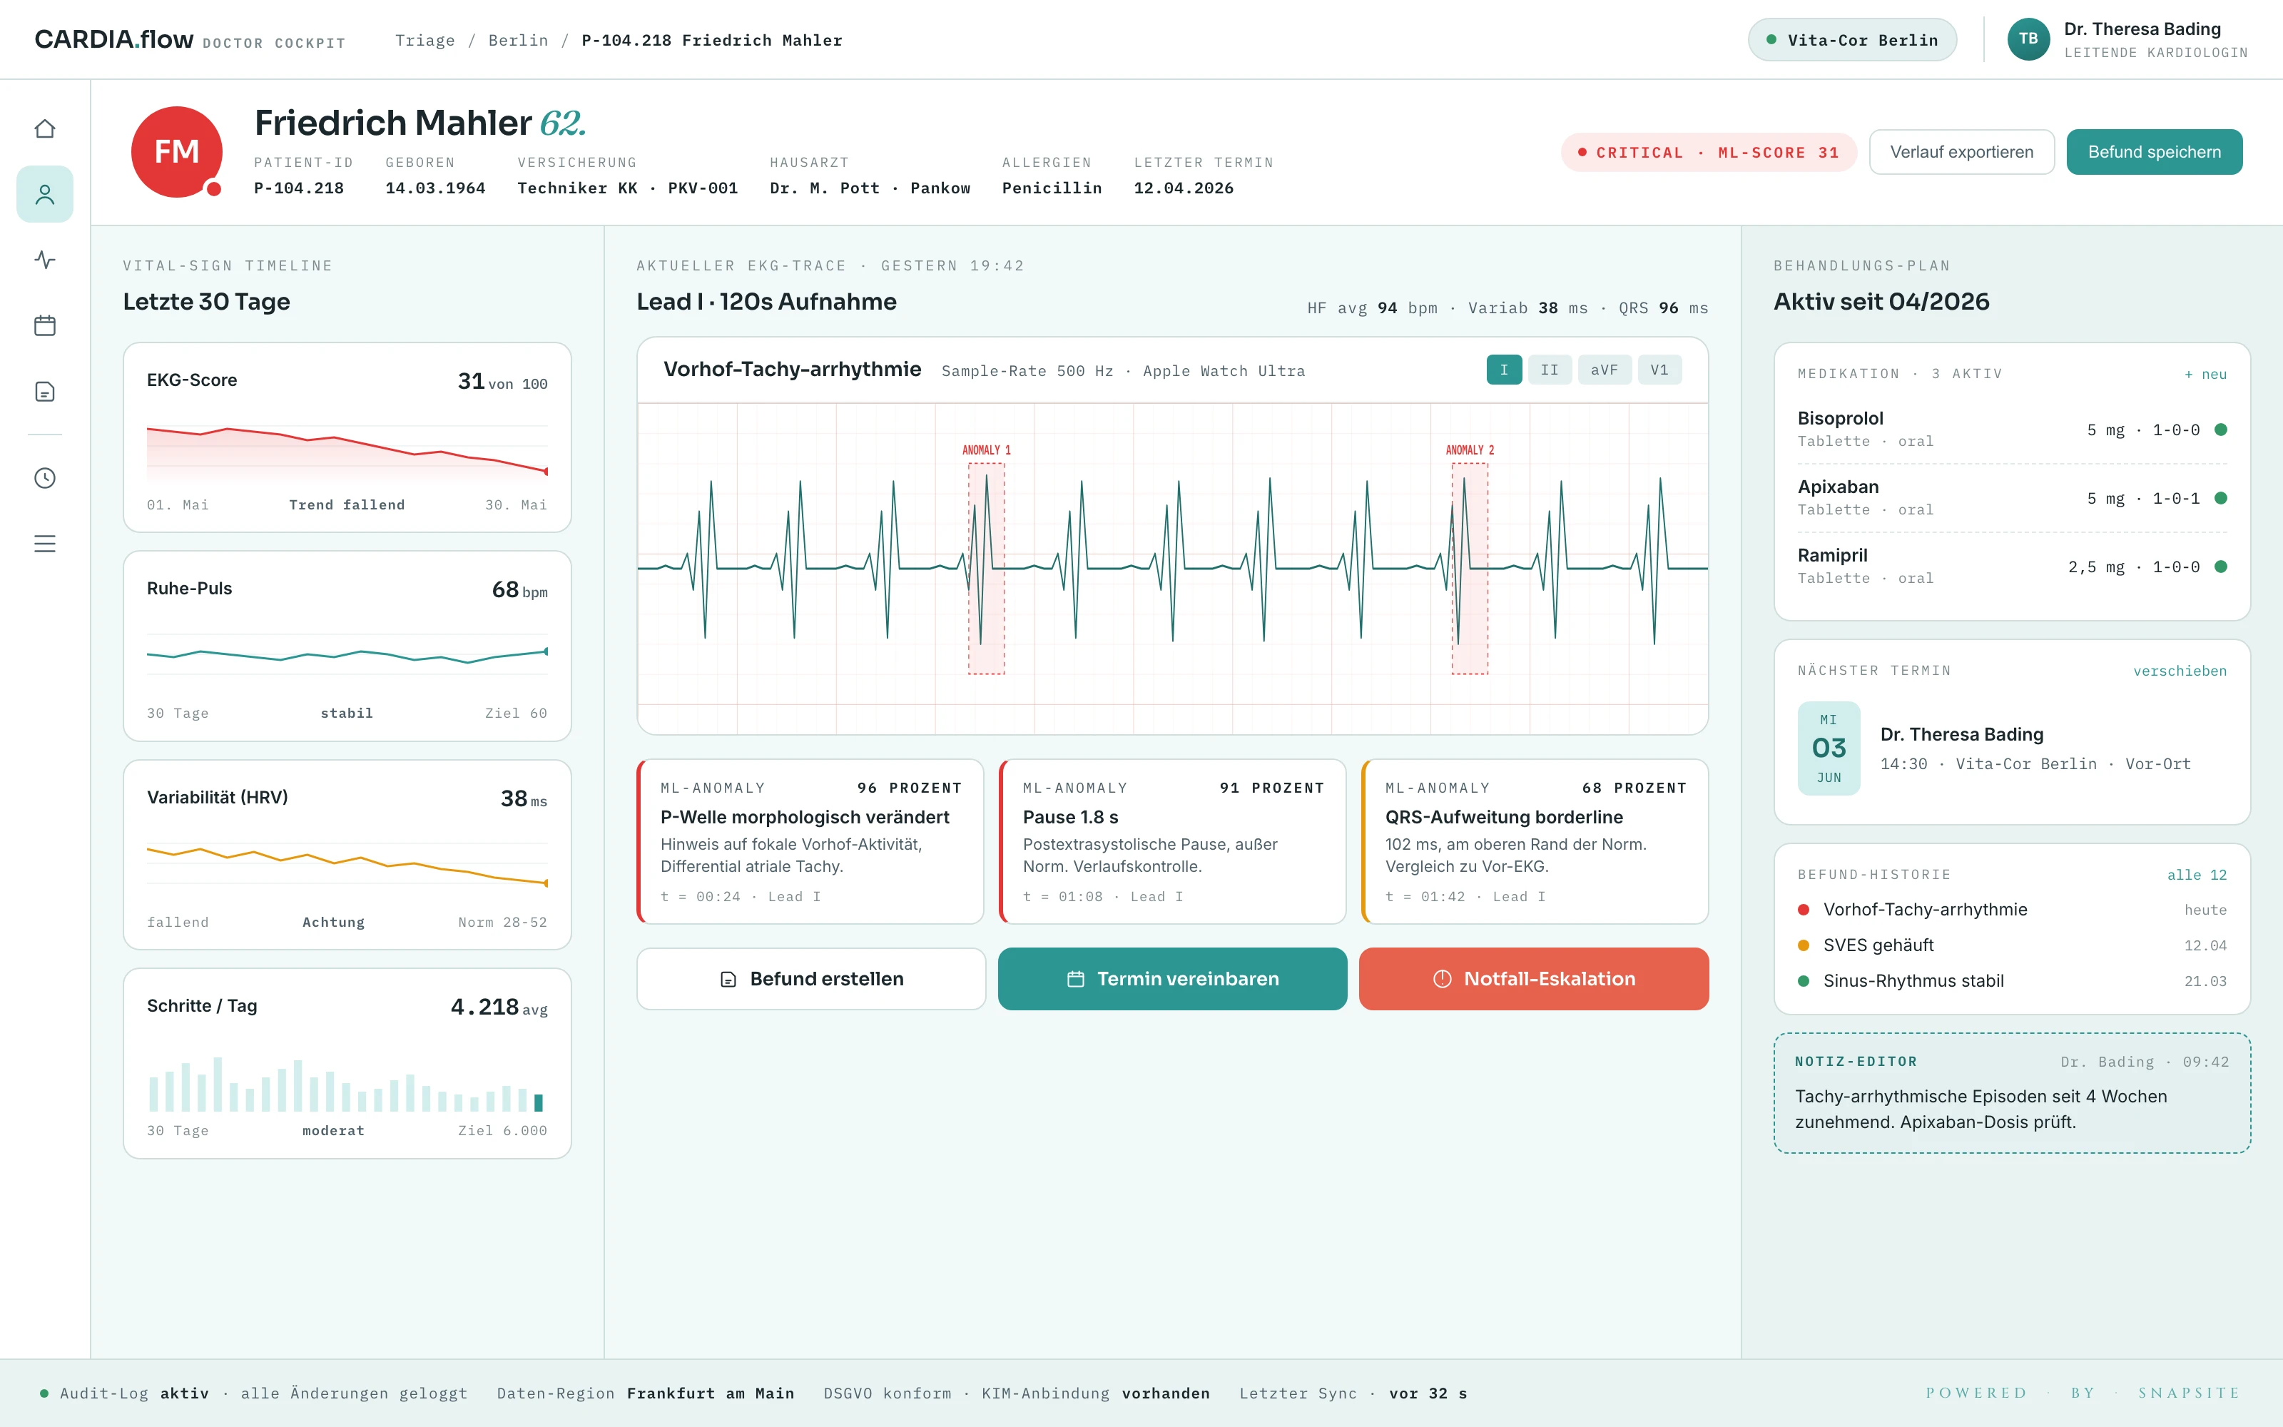Click alert icon in Notfall-Eskalation
Image resolution: width=2283 pixels, height=1427 pixels.
tap(1443, 980)
